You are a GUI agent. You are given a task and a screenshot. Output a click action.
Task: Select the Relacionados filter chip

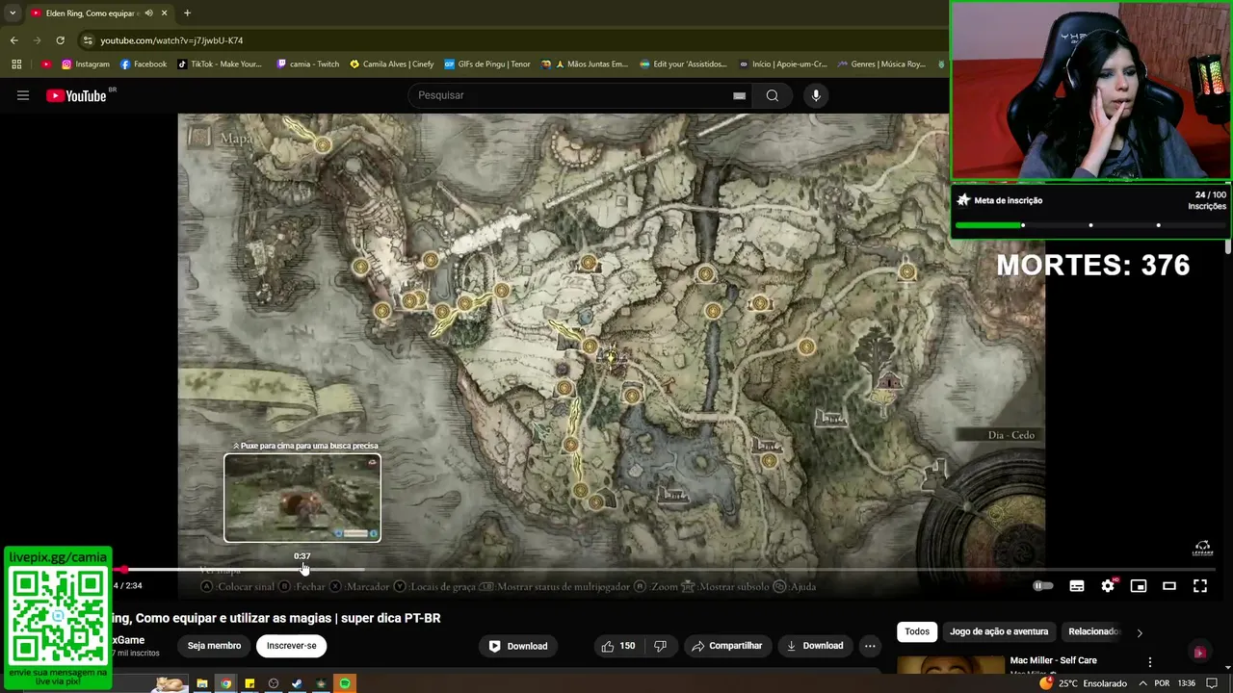click(x=1093, y=631)
